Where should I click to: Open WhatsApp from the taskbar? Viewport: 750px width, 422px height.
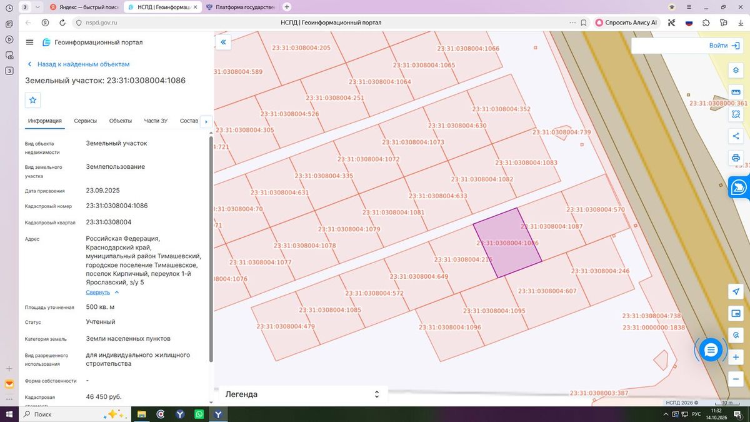(x=199, y=414)
